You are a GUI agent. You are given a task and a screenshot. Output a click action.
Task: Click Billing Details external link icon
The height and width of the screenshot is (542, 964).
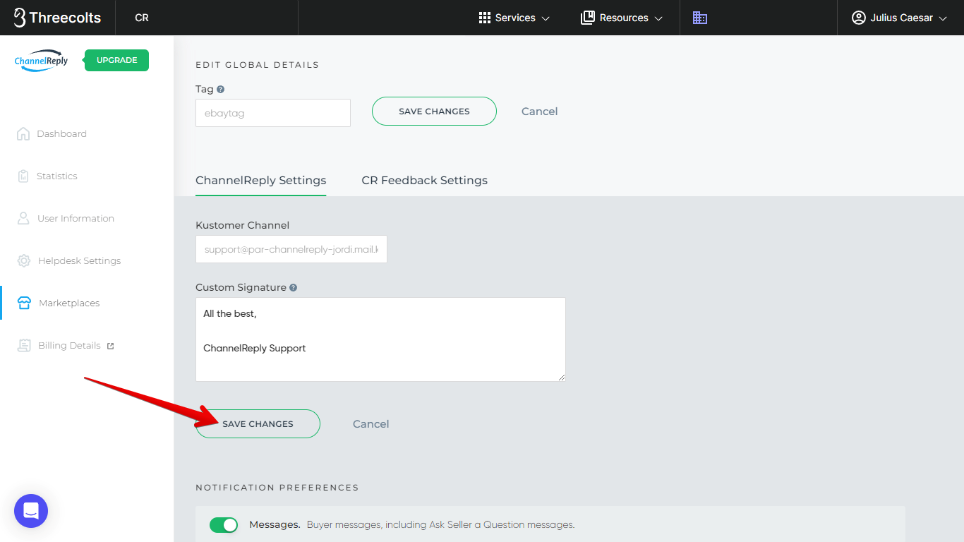coord(110,346)
